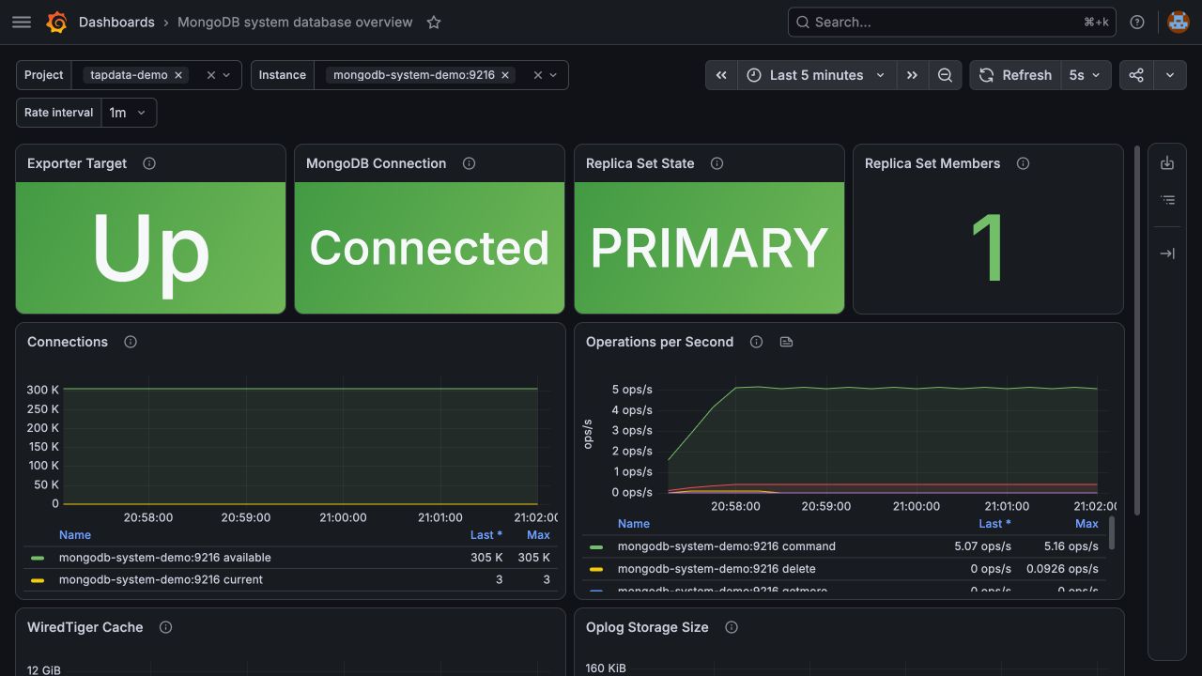
Task: Toggle the 'delete' series in Operations legend
Action: pyautogui.click(x=717, y=569)
